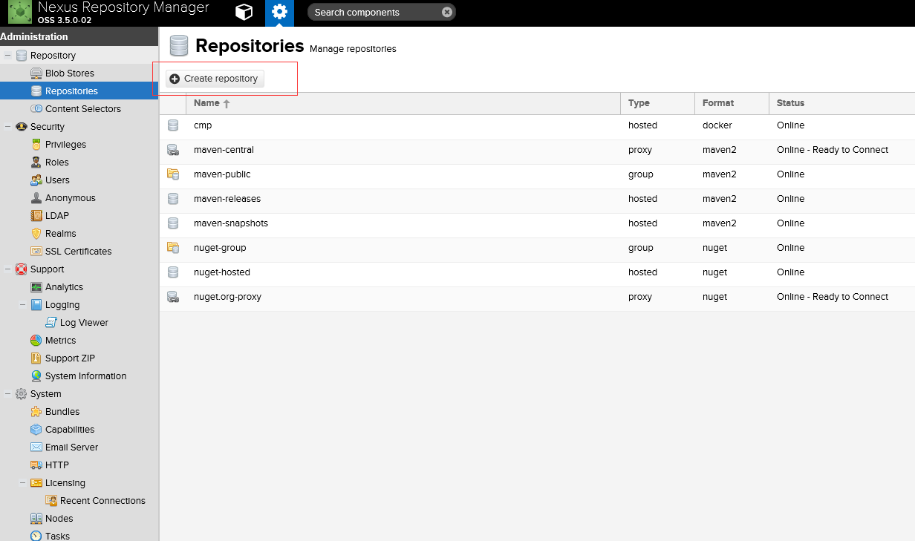
Task: Collapse the System tree node
Action: pyautogui.click(x=7, y=394)
